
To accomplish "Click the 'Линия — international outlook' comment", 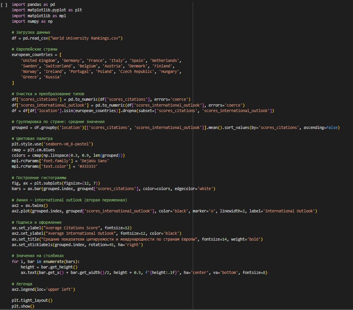I will tap(69, 200).
